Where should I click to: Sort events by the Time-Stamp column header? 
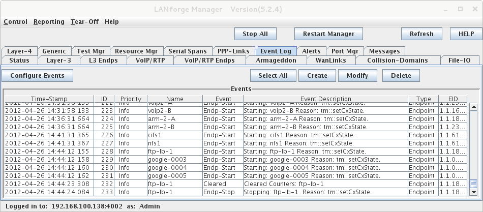tap(49, 99)
